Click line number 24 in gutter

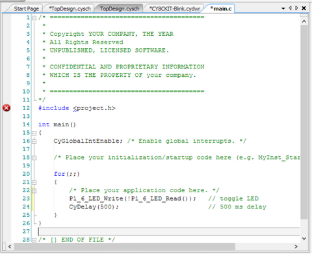[x=26, y=207]
